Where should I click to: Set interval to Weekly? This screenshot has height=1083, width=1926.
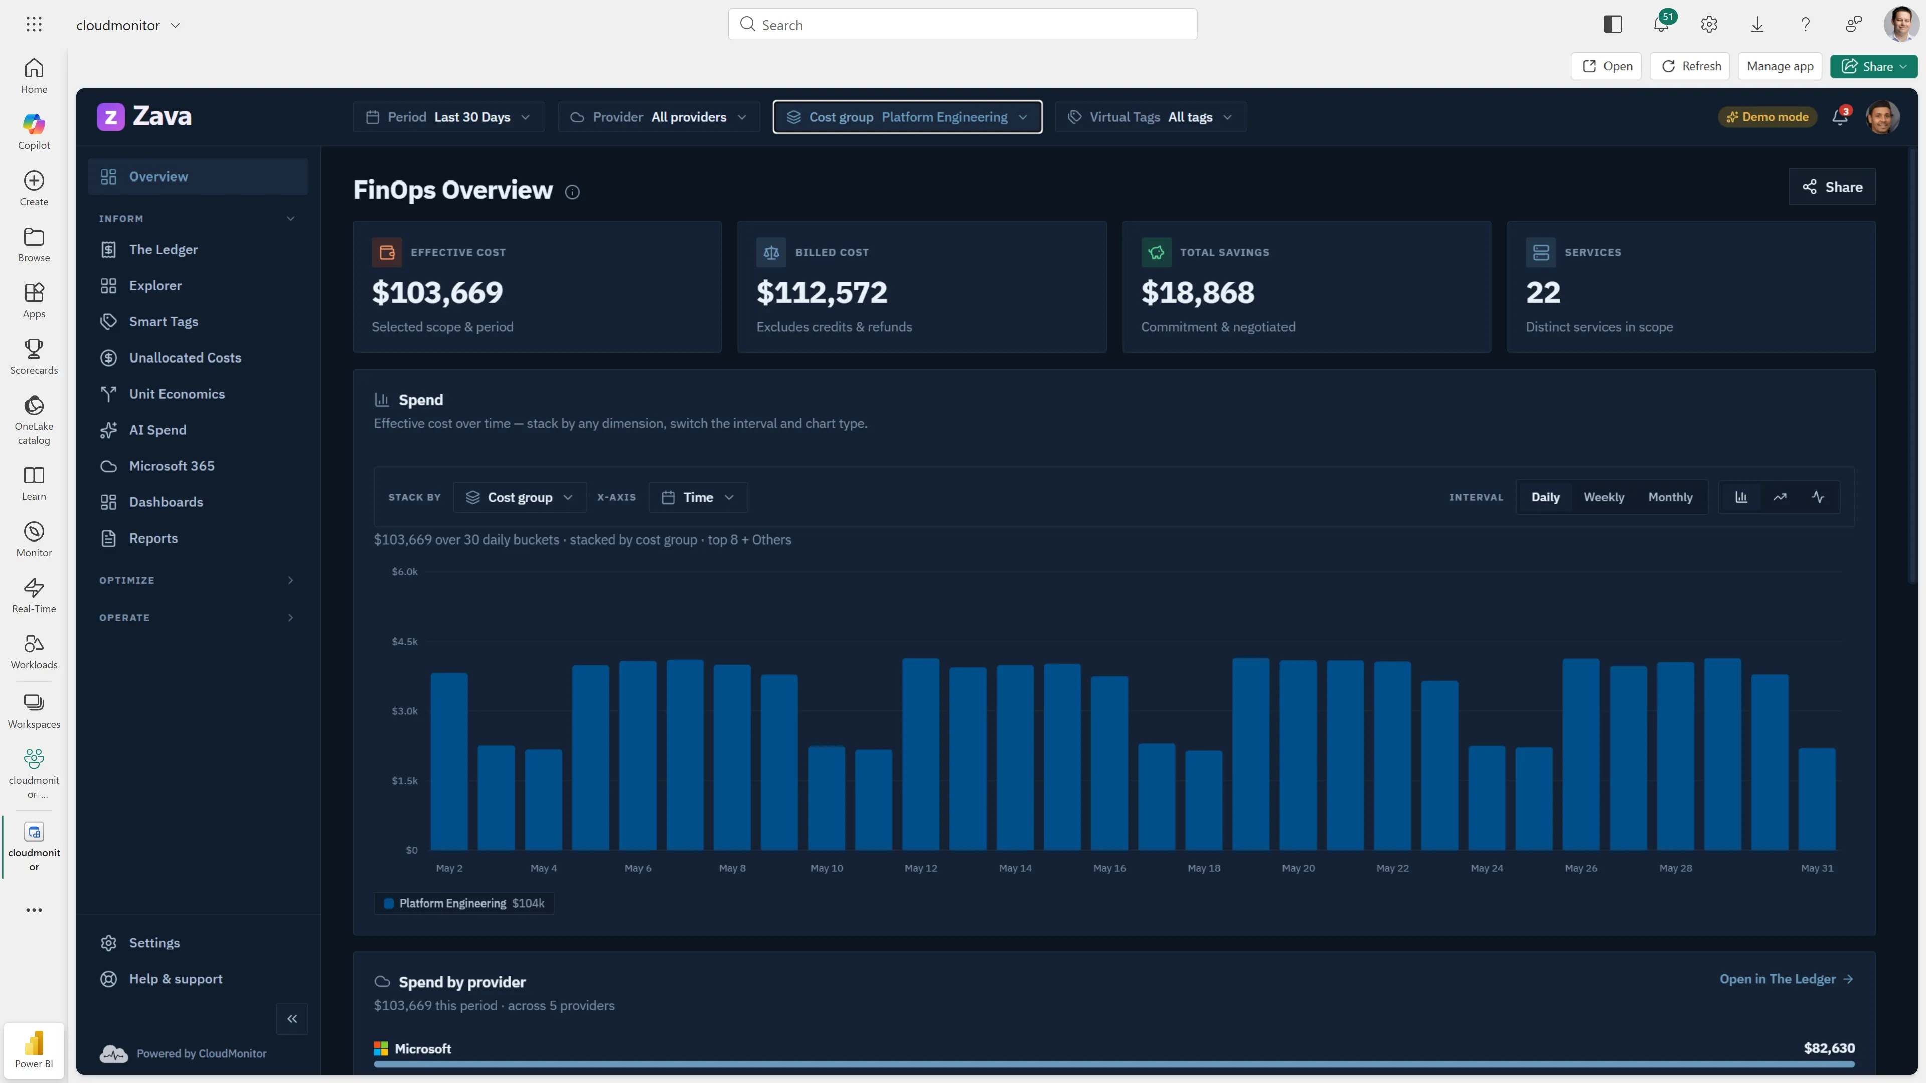click(1604, 497)
